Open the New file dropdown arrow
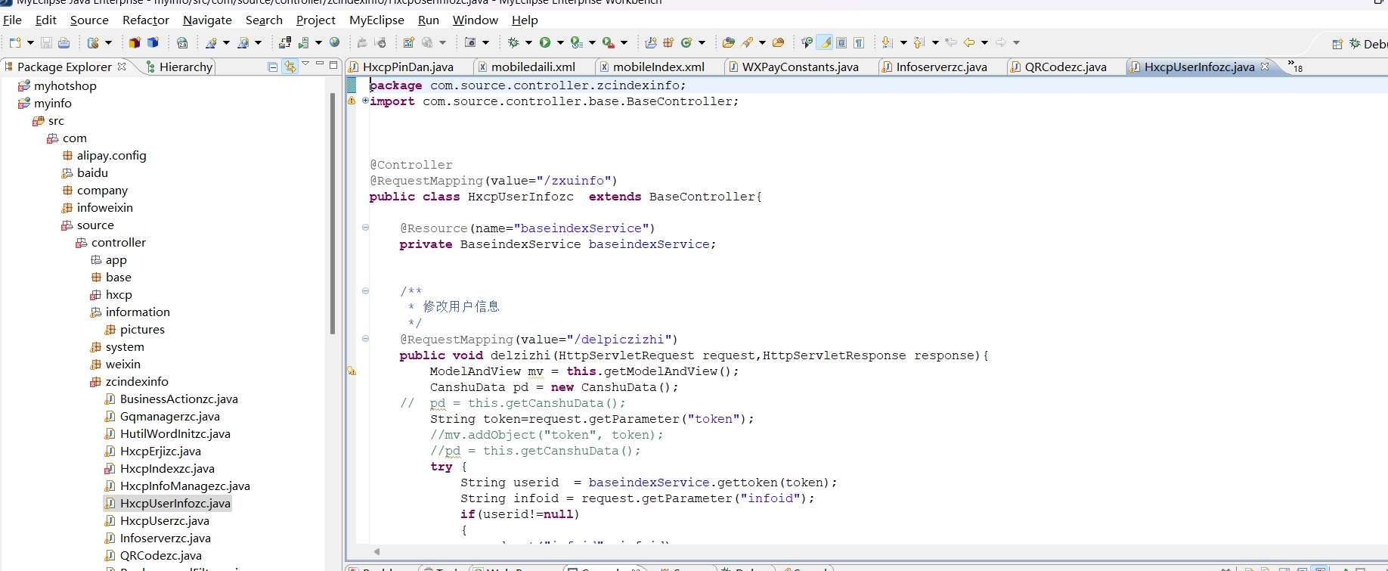 pos(30,43)
